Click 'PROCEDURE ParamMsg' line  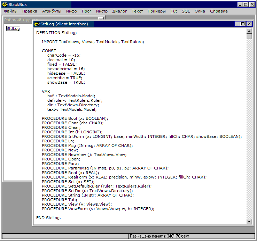pyautogui.click(x=105, y=168)
